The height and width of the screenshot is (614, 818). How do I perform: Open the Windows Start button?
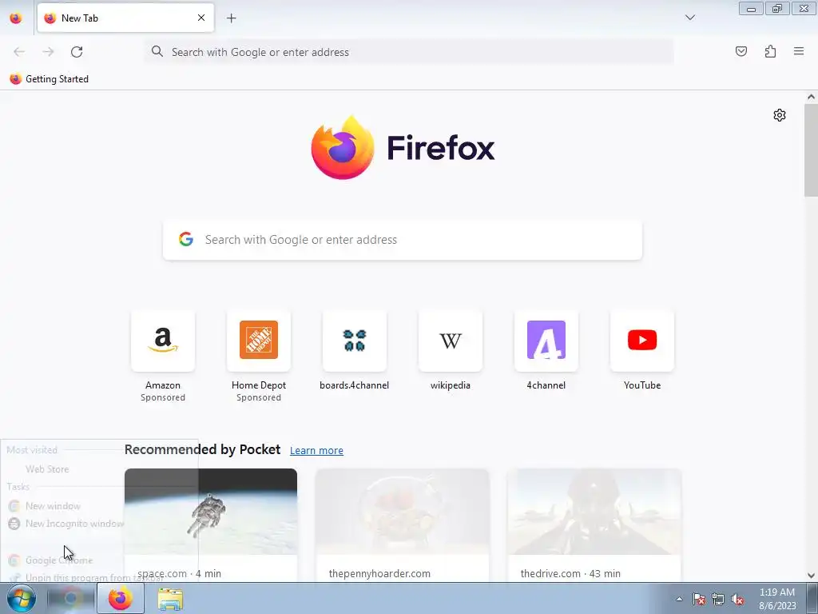point(22,598)
